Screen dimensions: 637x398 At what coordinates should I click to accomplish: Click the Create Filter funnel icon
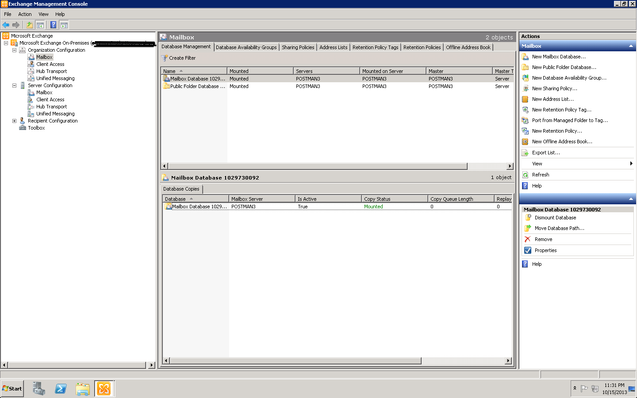pos(165,58)
